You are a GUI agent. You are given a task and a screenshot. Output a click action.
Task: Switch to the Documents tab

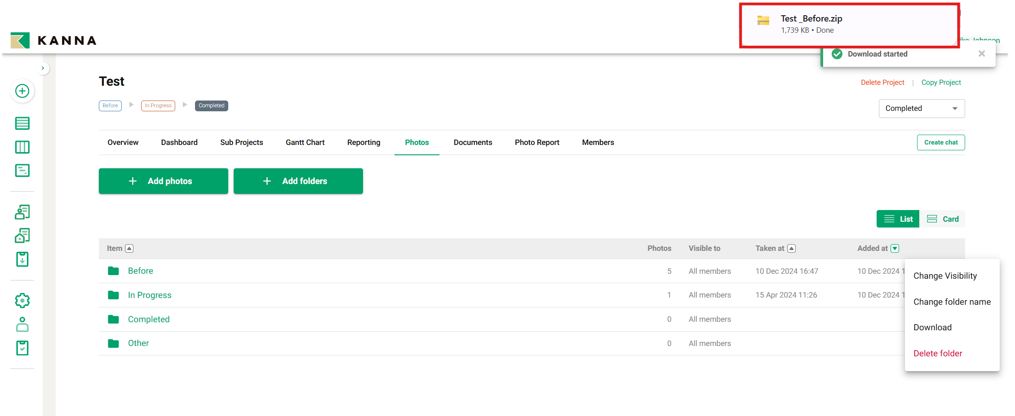tap(473, 142)
